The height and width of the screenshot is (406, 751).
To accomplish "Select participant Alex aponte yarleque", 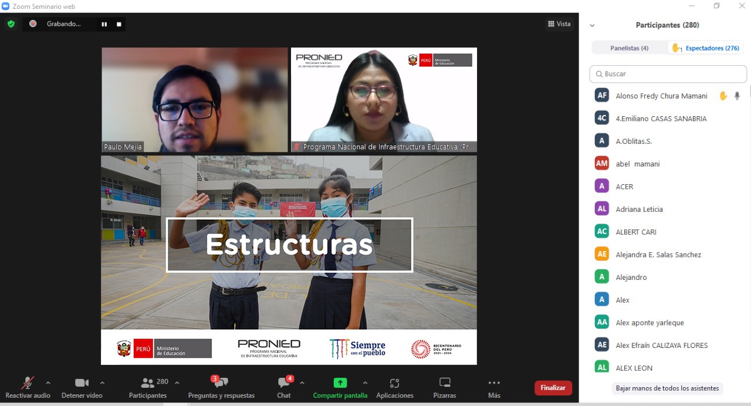I will click(x=668, y=323).
